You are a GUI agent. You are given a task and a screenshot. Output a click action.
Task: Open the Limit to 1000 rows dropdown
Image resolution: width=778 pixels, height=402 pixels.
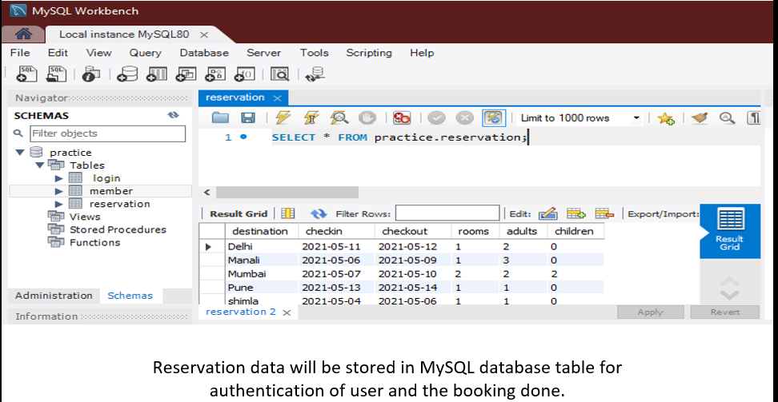point(636,118)
